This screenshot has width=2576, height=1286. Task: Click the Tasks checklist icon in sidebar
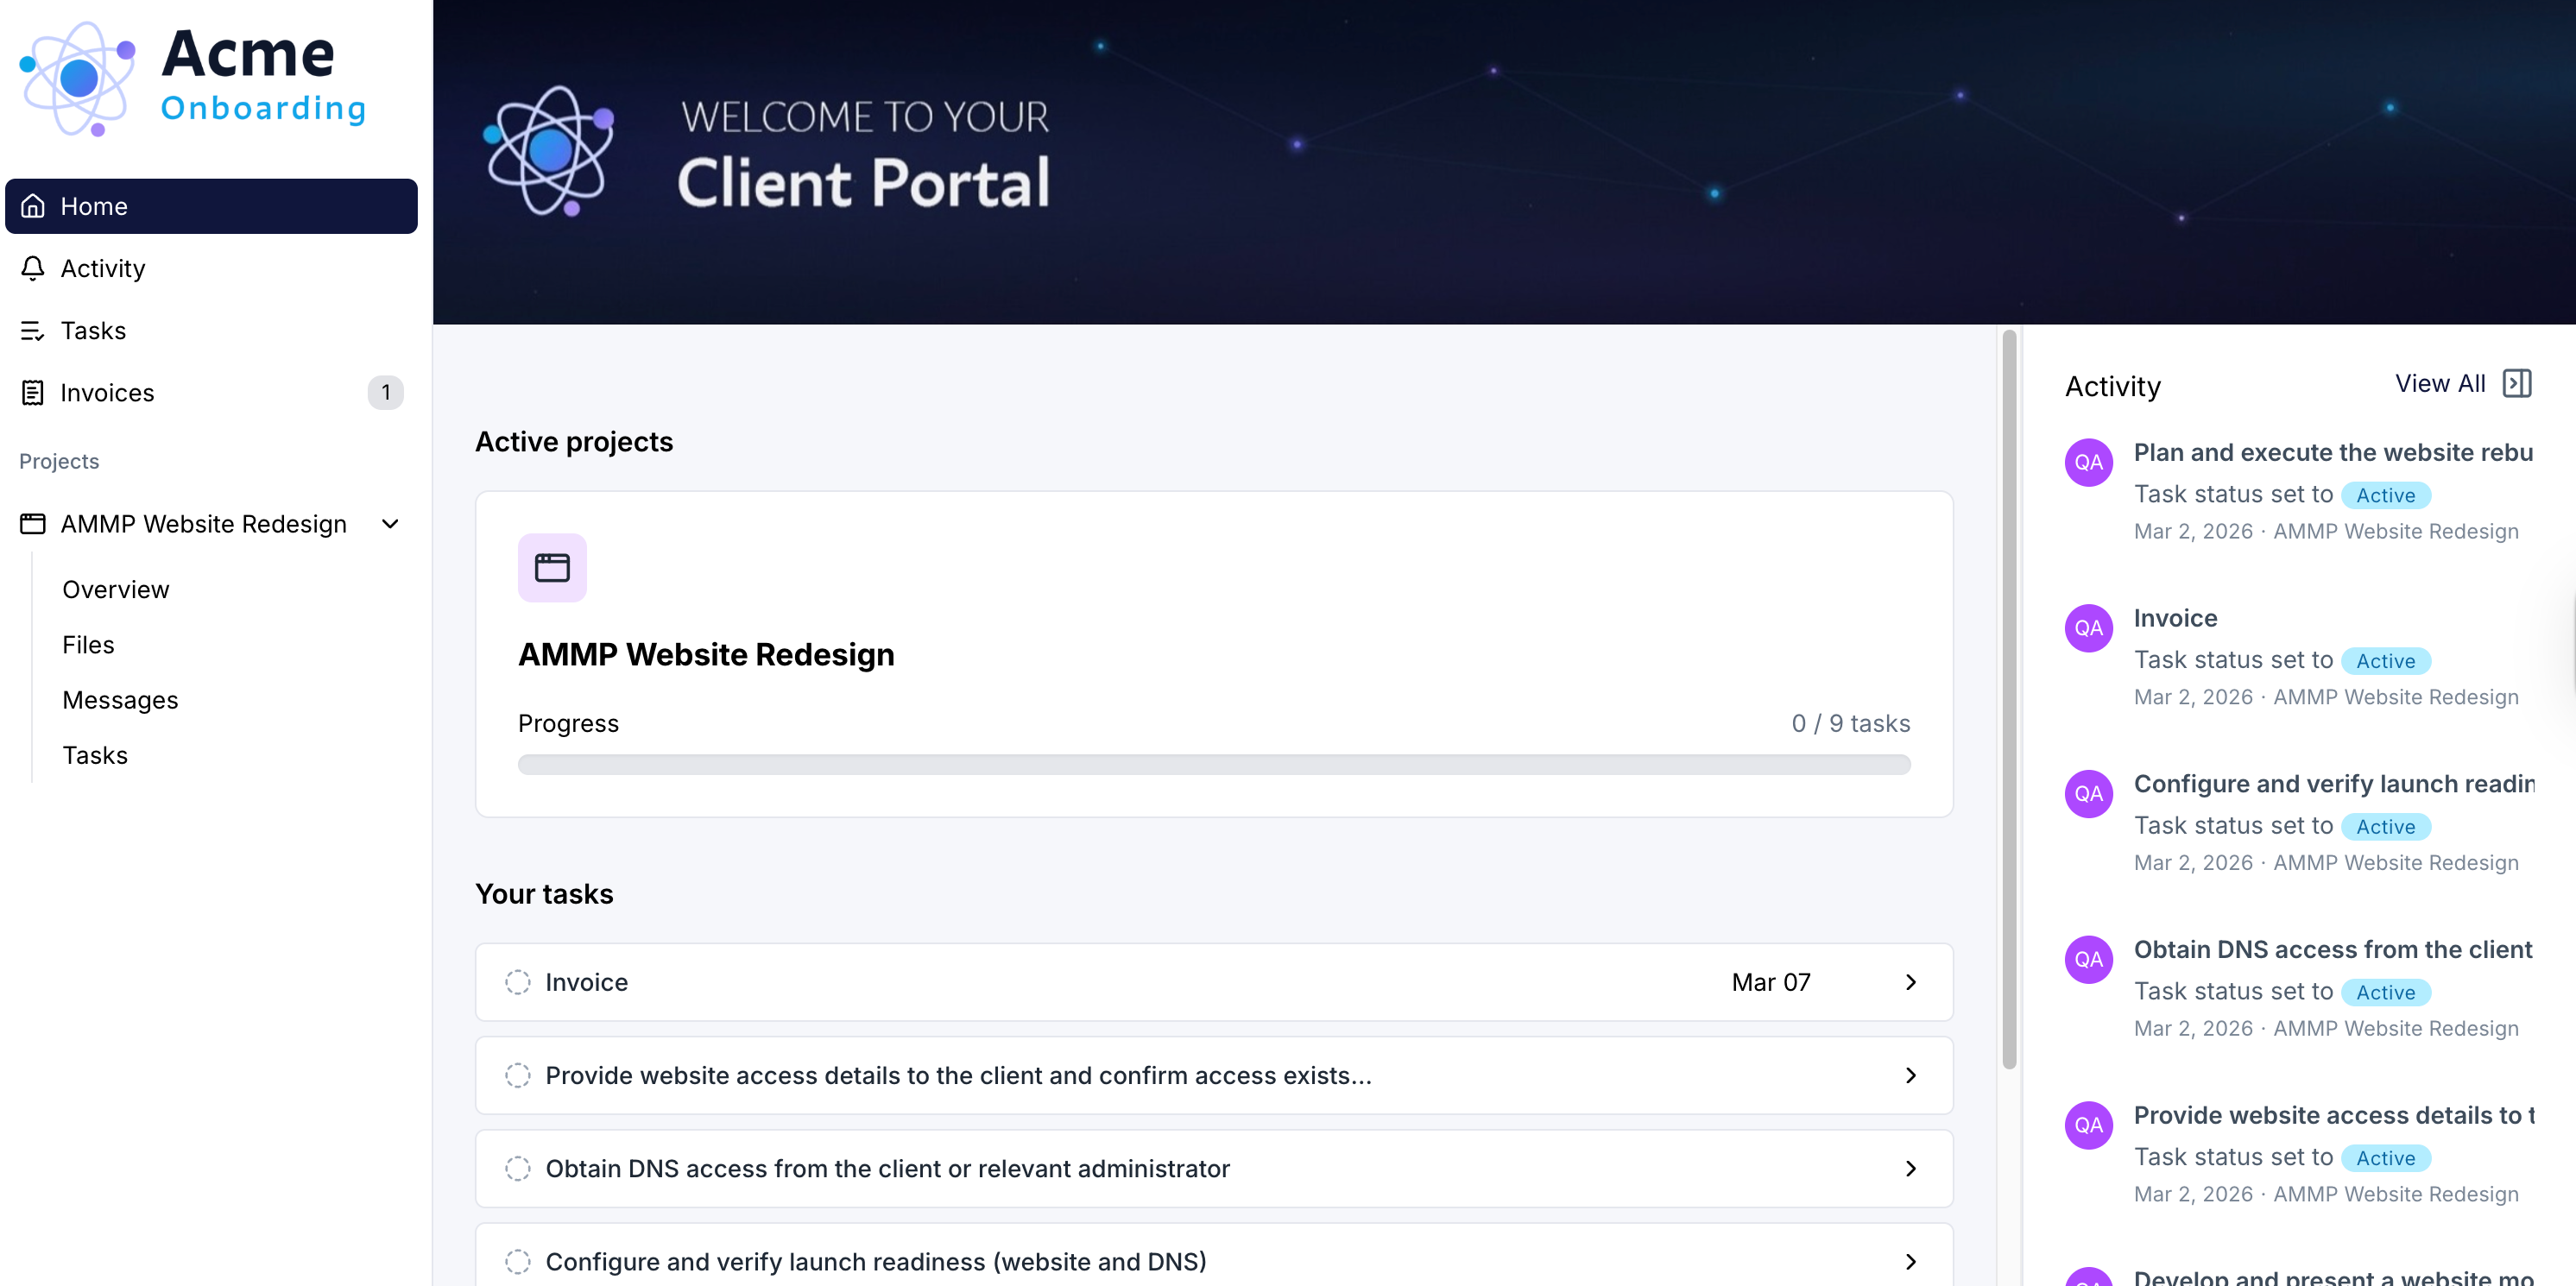(33, 331)
